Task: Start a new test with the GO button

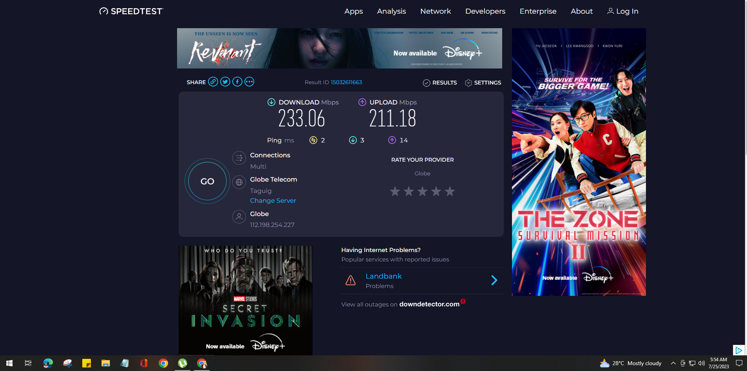Action: pyautogui.click(x=208, y=181)
